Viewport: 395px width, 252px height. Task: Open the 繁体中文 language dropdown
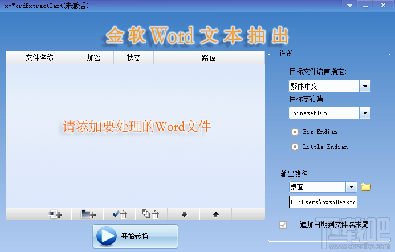[365, 86]
